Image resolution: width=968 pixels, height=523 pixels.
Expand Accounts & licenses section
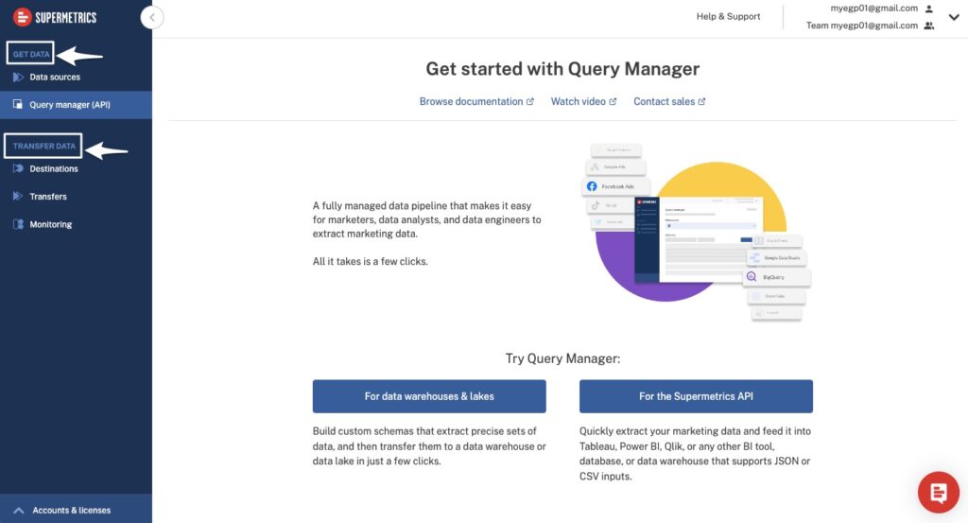76,510
